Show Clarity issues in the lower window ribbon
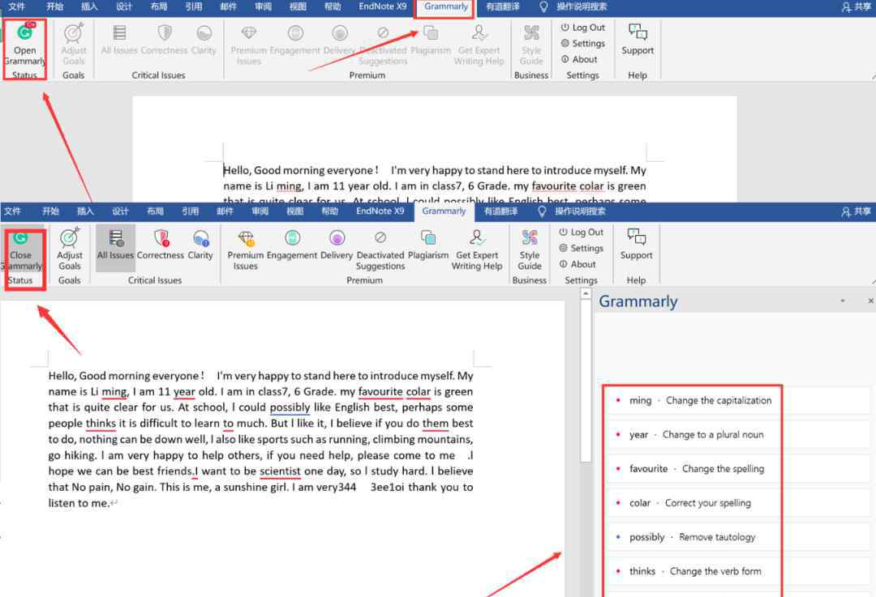This screenshot has height=597, width=876. coord(200,245)
